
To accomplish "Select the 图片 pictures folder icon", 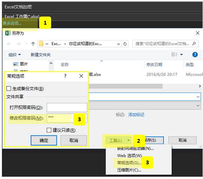I will click(x=16, y=64).
